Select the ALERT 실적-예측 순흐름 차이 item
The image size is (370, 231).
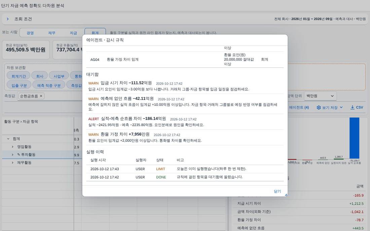pyautogui.click(x=185, y=122)
